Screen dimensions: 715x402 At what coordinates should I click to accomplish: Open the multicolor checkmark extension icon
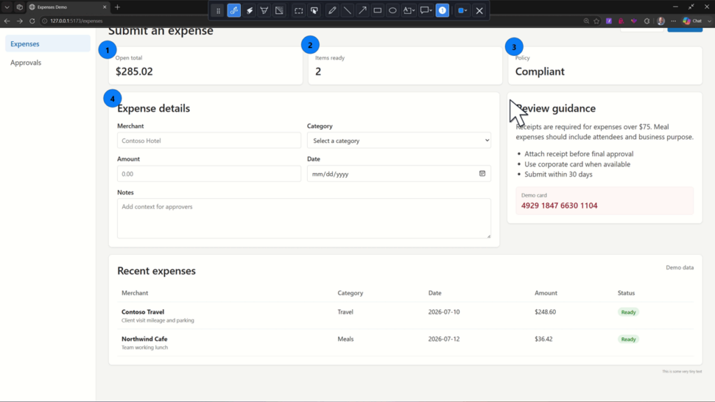[634, 21]
